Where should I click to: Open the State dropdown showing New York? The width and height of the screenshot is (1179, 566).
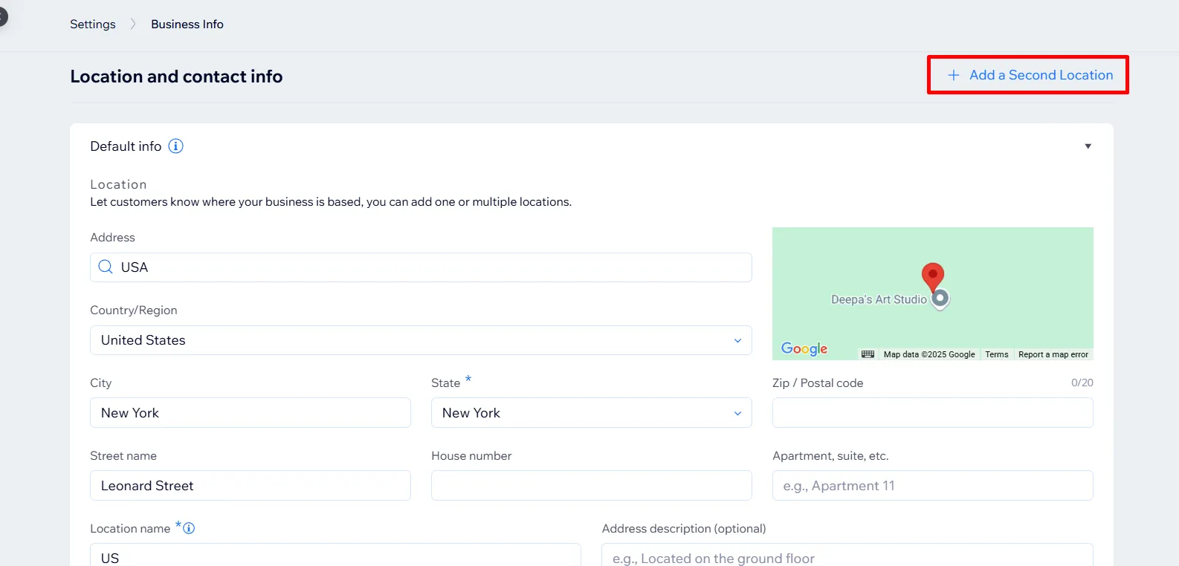[x=591, y=413]
